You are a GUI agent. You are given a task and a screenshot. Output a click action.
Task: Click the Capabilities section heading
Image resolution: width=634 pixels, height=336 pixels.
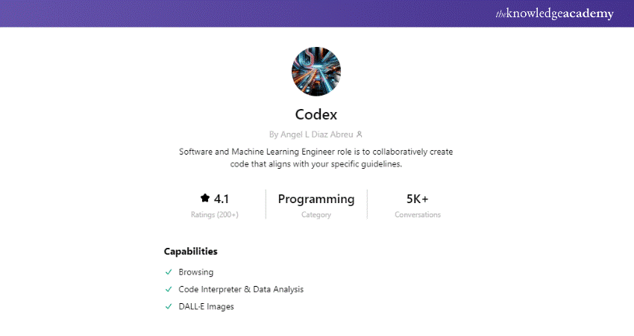pyautogui.click(x=191, y=252)
